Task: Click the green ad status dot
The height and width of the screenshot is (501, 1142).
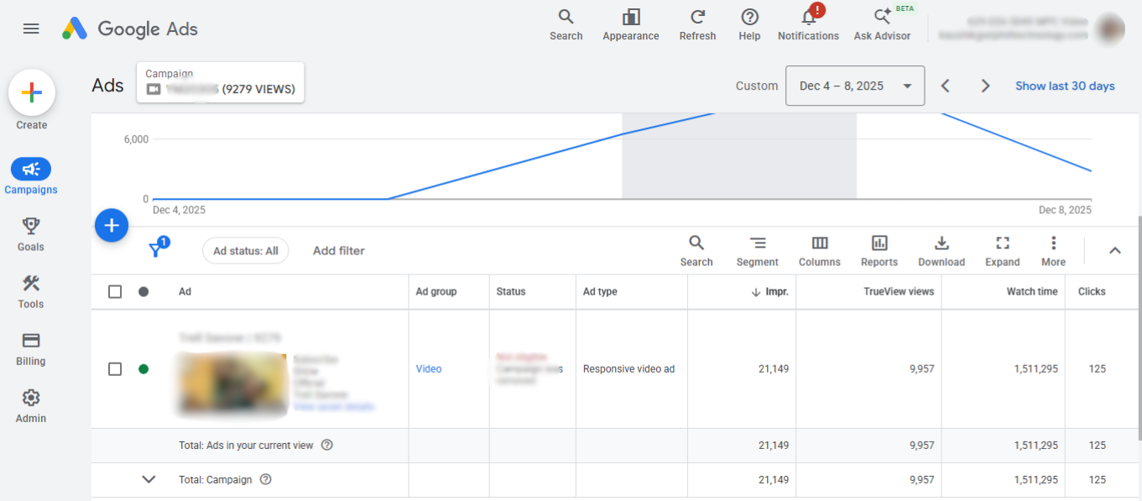Action: coord(143,368)
